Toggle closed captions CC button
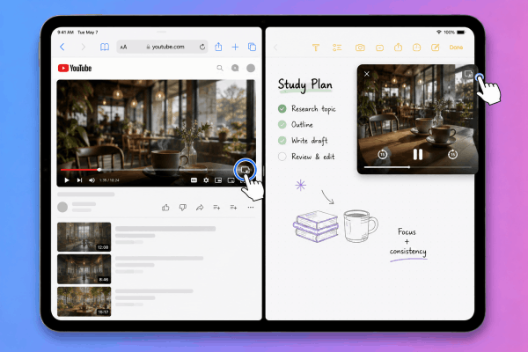 click(x=194, y=180)
